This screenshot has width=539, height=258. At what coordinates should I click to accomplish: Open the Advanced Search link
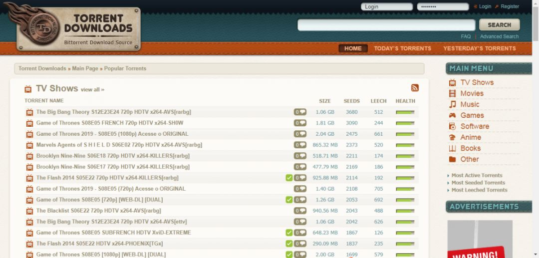point(499,36)
